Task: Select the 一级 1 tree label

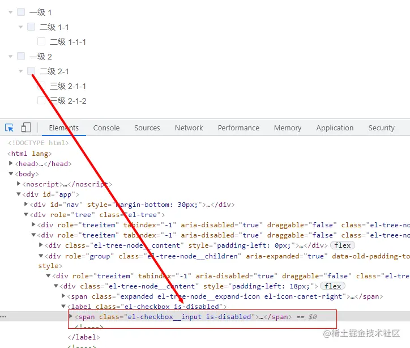Action: tap(41, 12)
